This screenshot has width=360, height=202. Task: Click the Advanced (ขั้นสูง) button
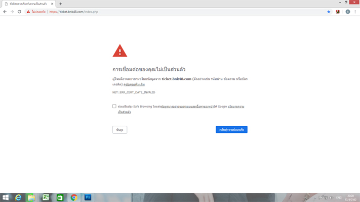coord(119,130)
